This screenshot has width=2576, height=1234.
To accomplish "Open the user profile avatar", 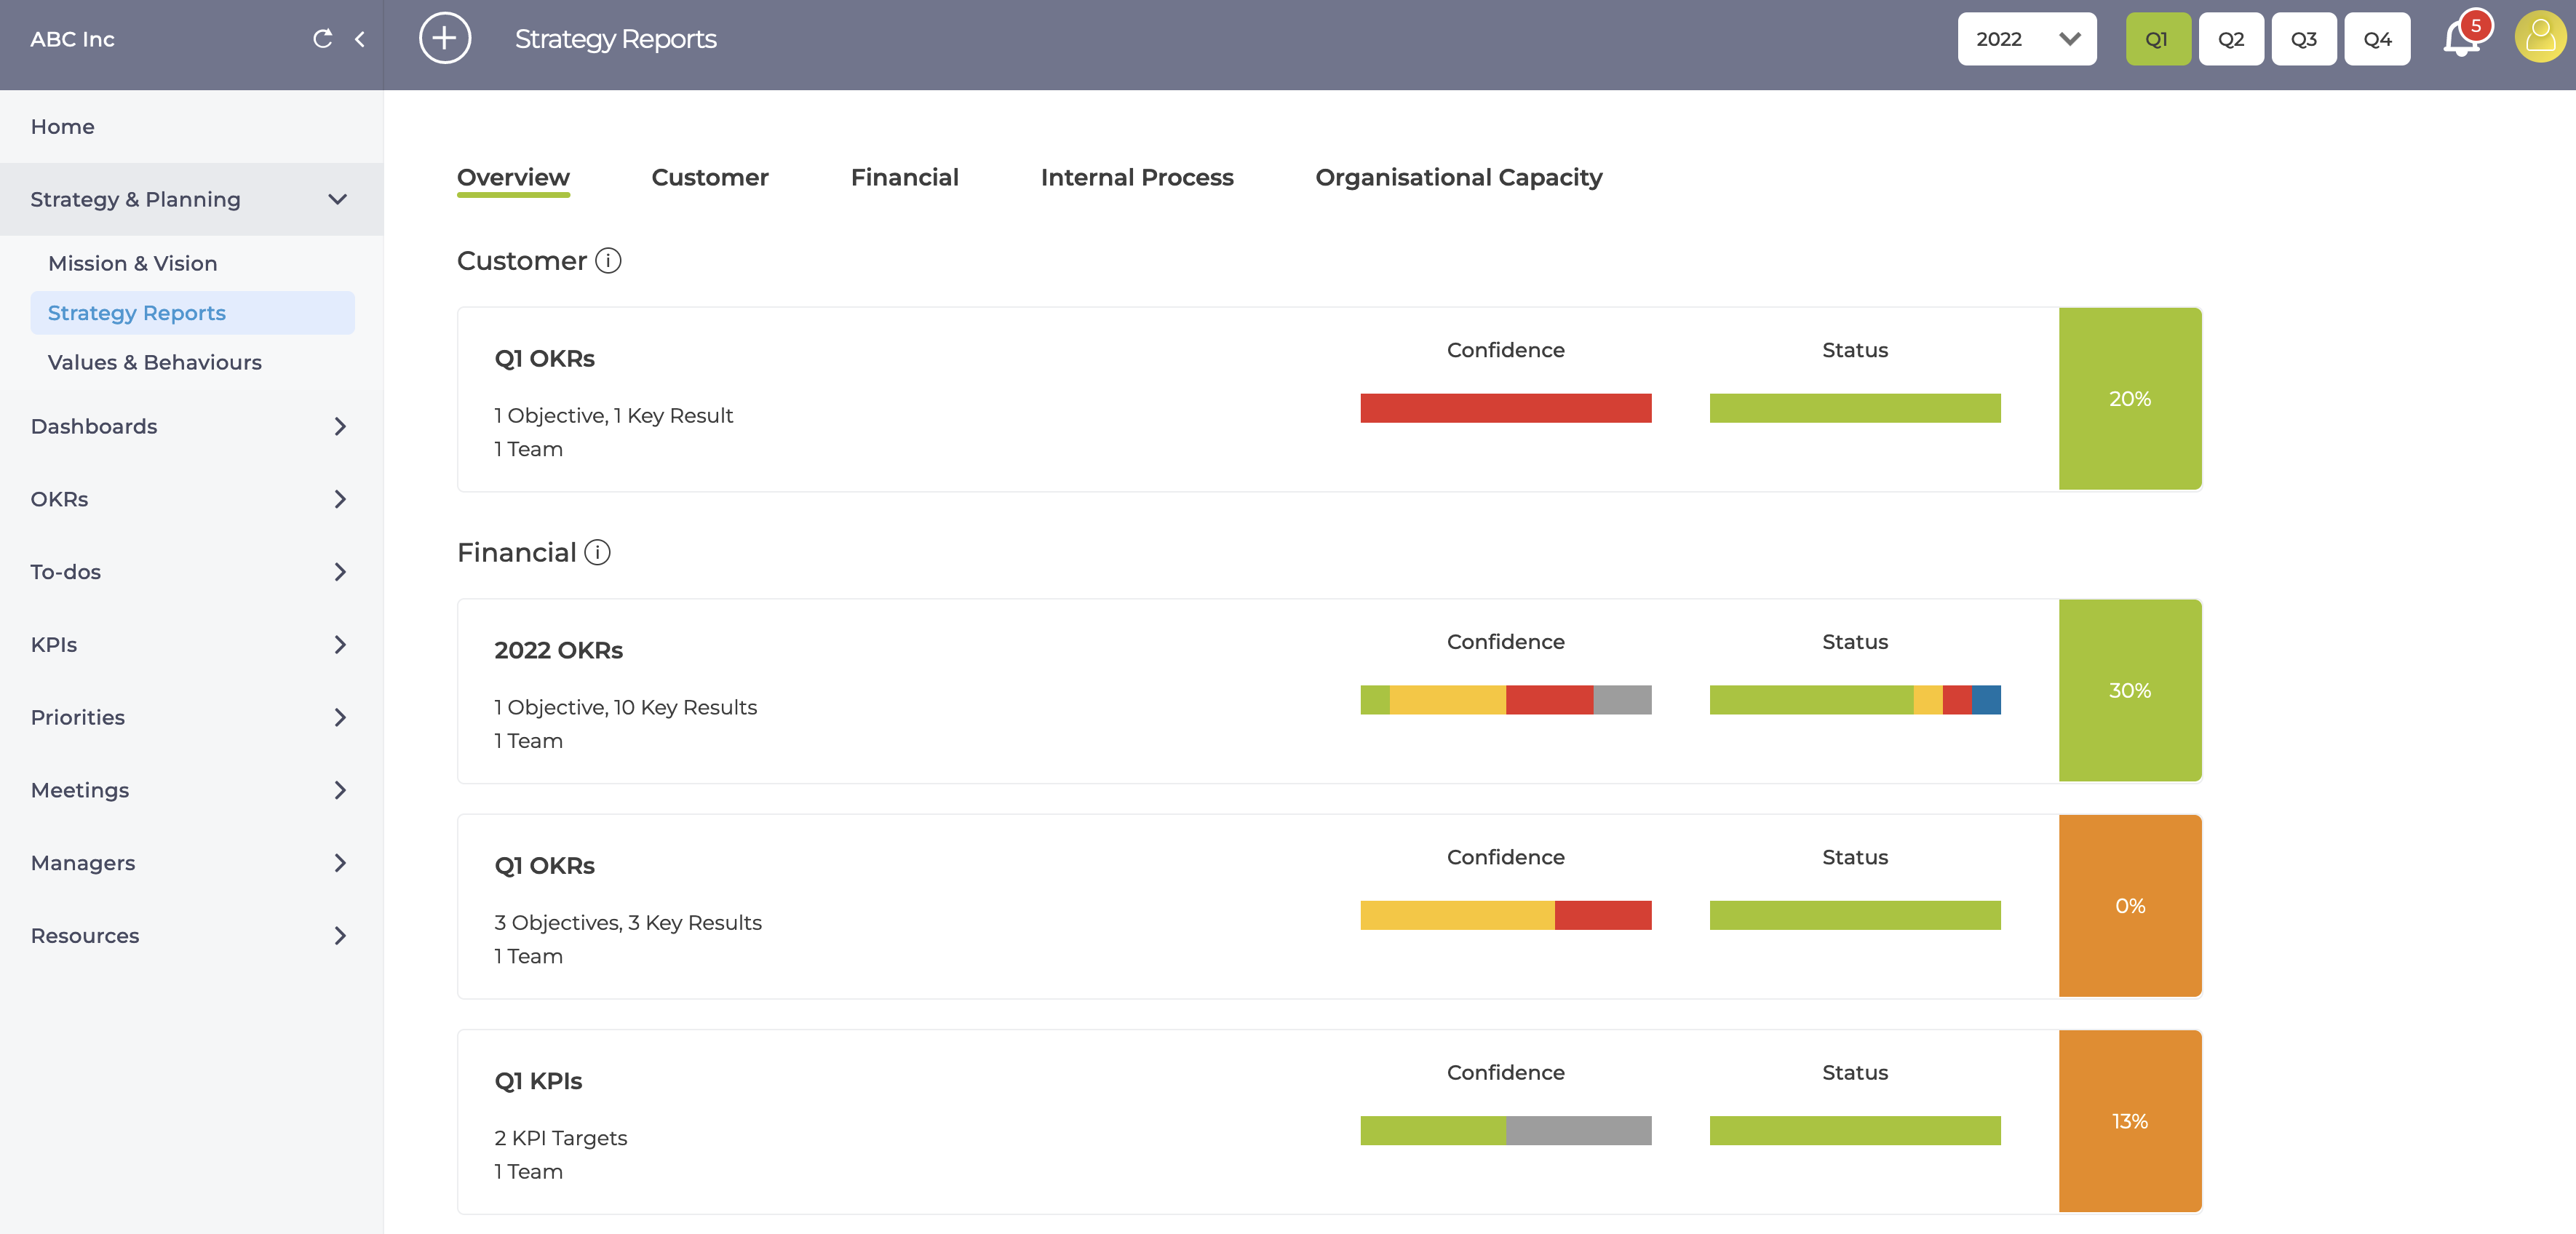I will [2540, 38].
